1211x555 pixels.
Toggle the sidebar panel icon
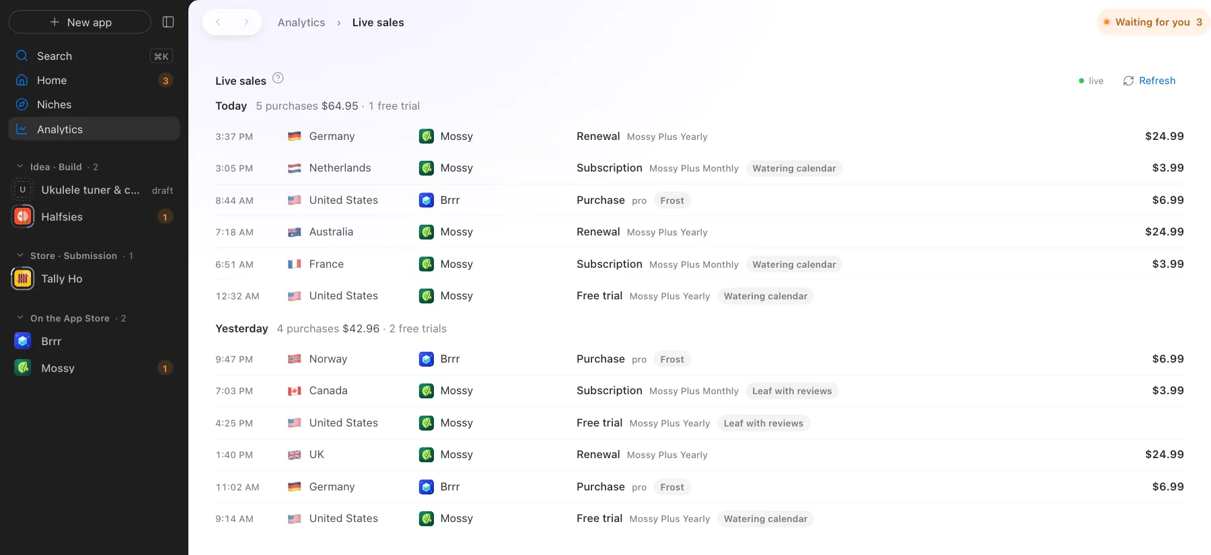click(x=168, y=22)
